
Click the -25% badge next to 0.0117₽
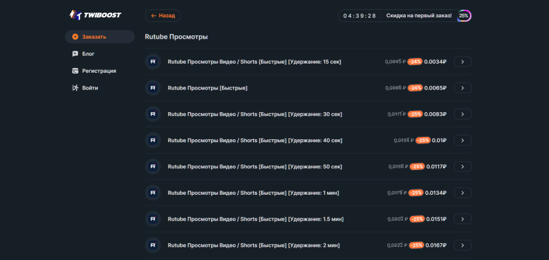point(417,166)
